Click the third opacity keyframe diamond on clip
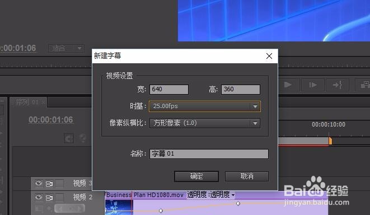 point(238,203)
